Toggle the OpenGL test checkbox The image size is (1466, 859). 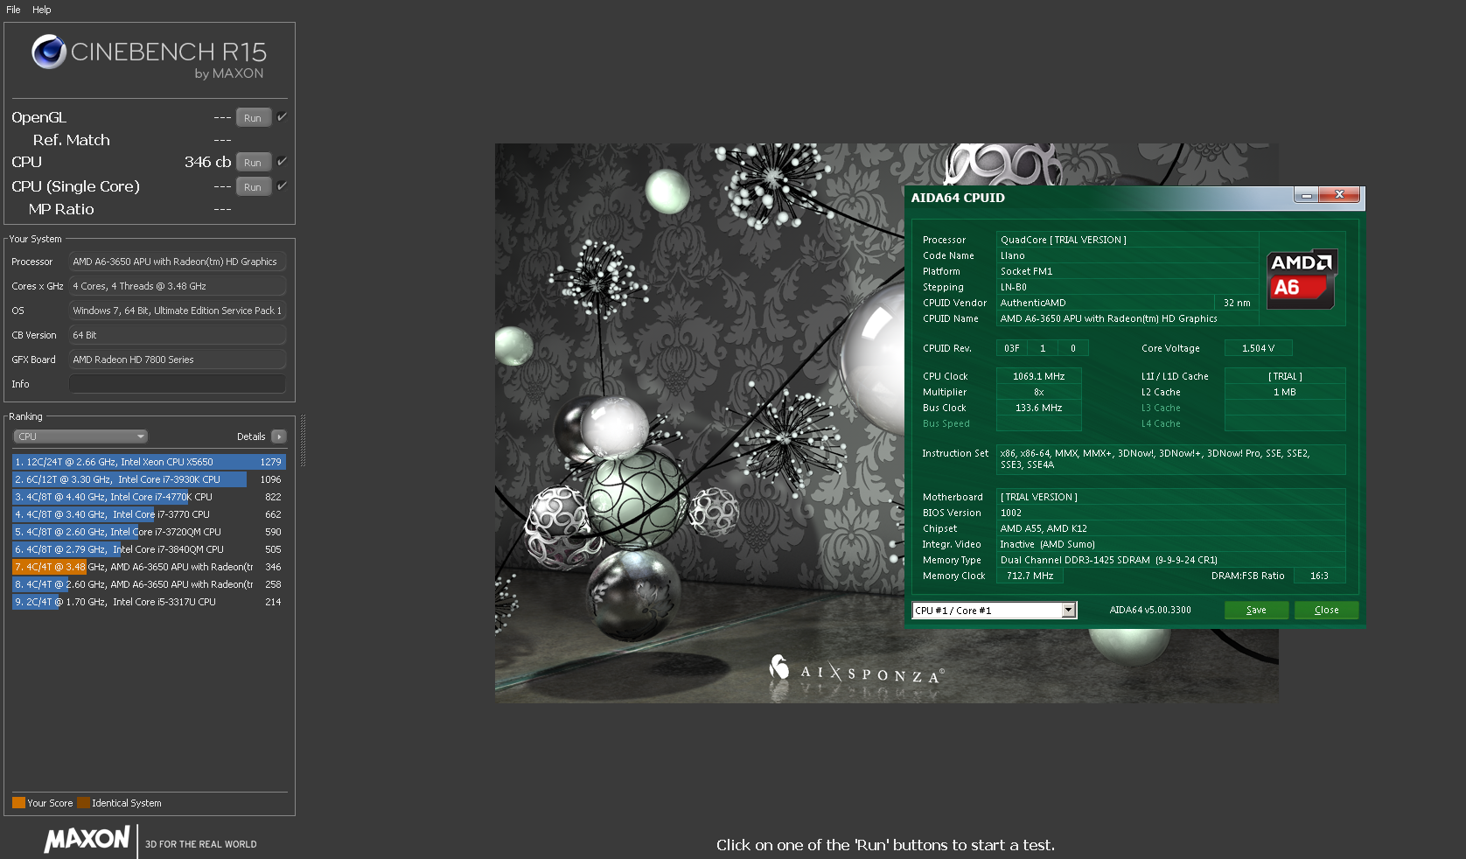pyautogui.click(x=282, y=116)
